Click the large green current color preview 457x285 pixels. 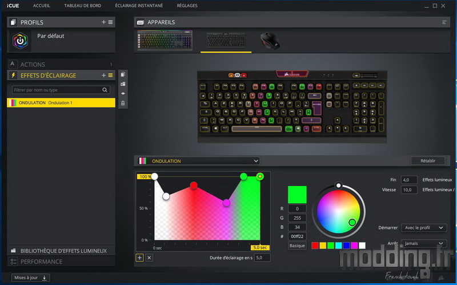[x=297, y=195]
